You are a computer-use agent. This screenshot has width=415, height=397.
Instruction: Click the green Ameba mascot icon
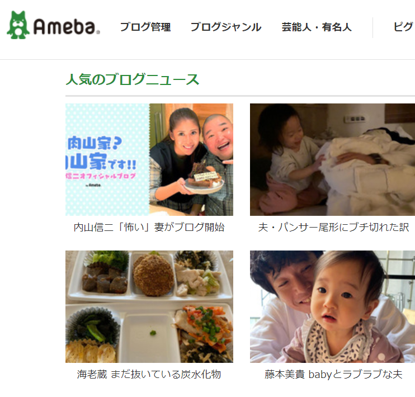coord(18,25)
